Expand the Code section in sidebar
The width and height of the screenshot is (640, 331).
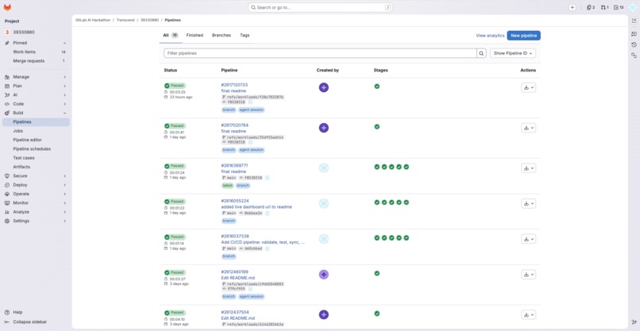[36, 104]
